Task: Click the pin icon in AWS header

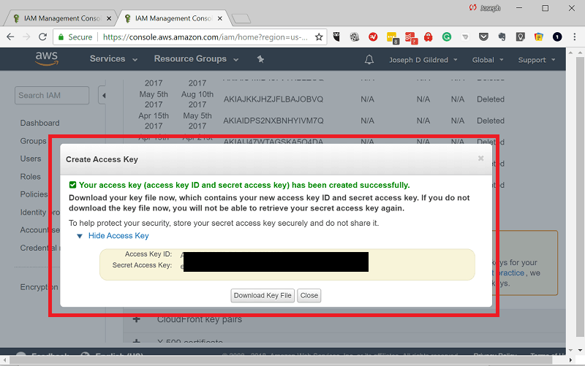Action: point(260,59)
